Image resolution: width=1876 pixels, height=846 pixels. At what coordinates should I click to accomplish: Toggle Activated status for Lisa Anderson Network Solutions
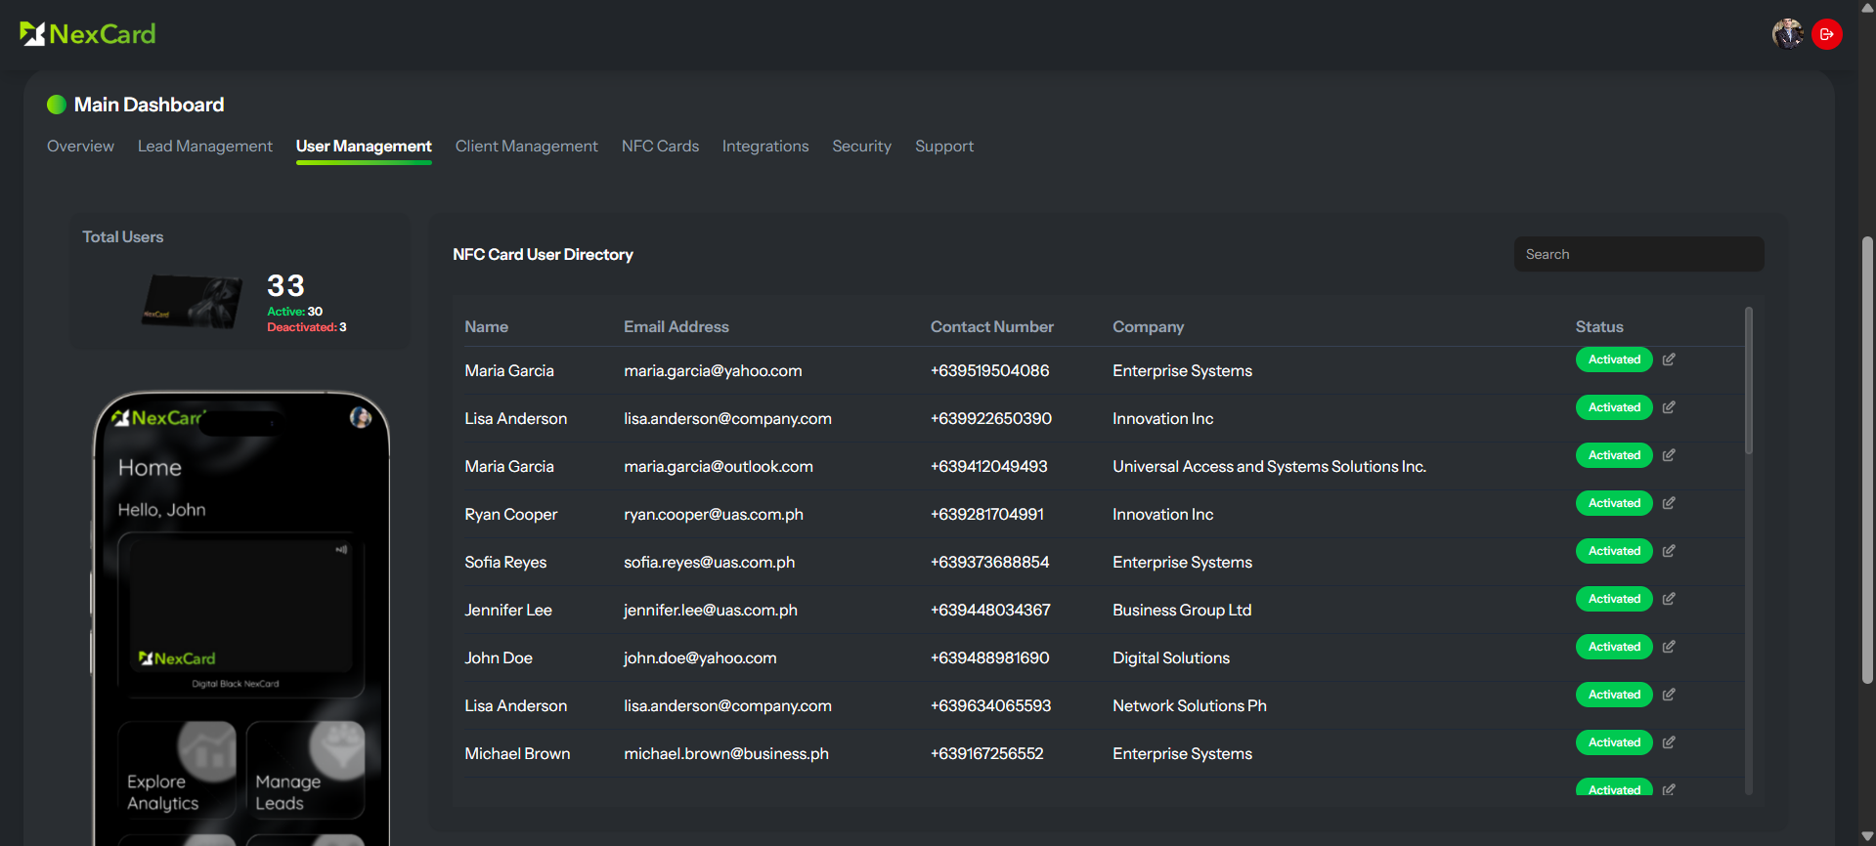point(1614,695)
